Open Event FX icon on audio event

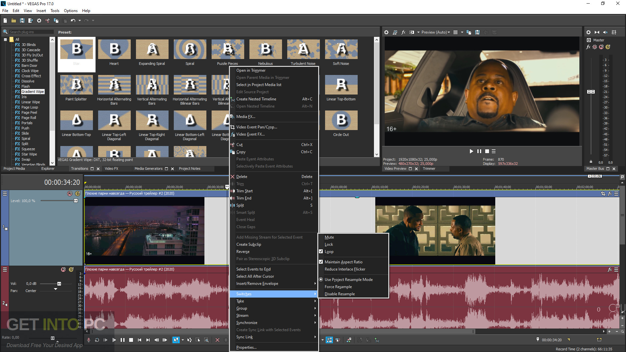tap(610, 270)
